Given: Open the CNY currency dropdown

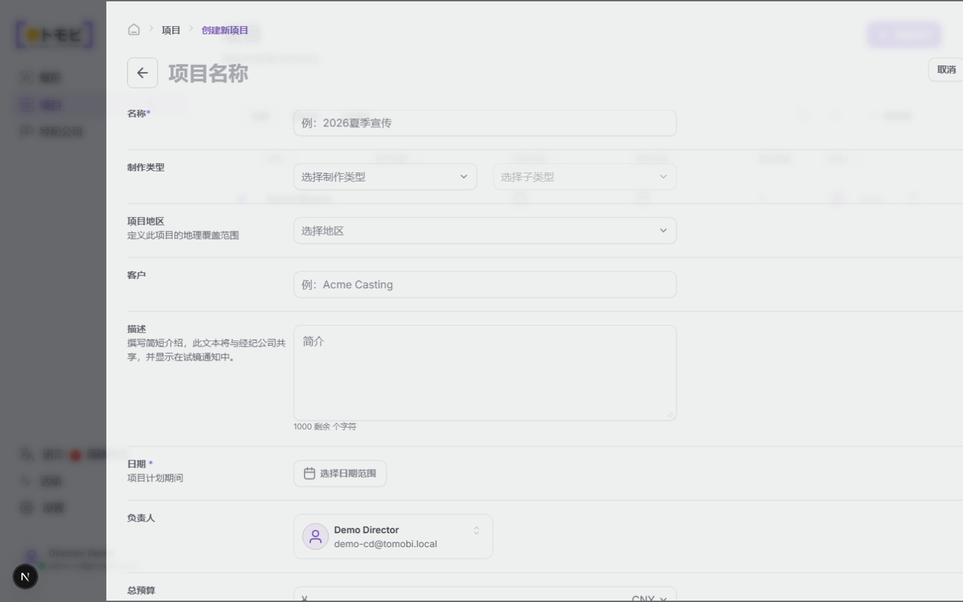Looking at the screenshot, I should click(x=649, y=598).
